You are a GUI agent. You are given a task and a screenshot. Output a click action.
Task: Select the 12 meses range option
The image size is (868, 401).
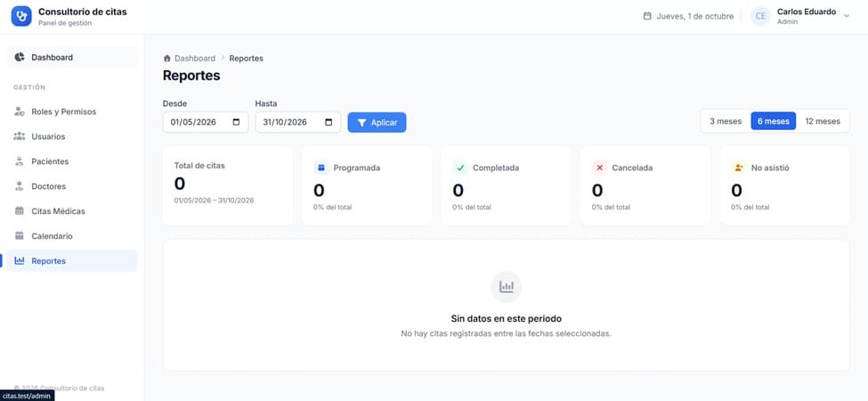pyautogui.click(x=822, y=121)
